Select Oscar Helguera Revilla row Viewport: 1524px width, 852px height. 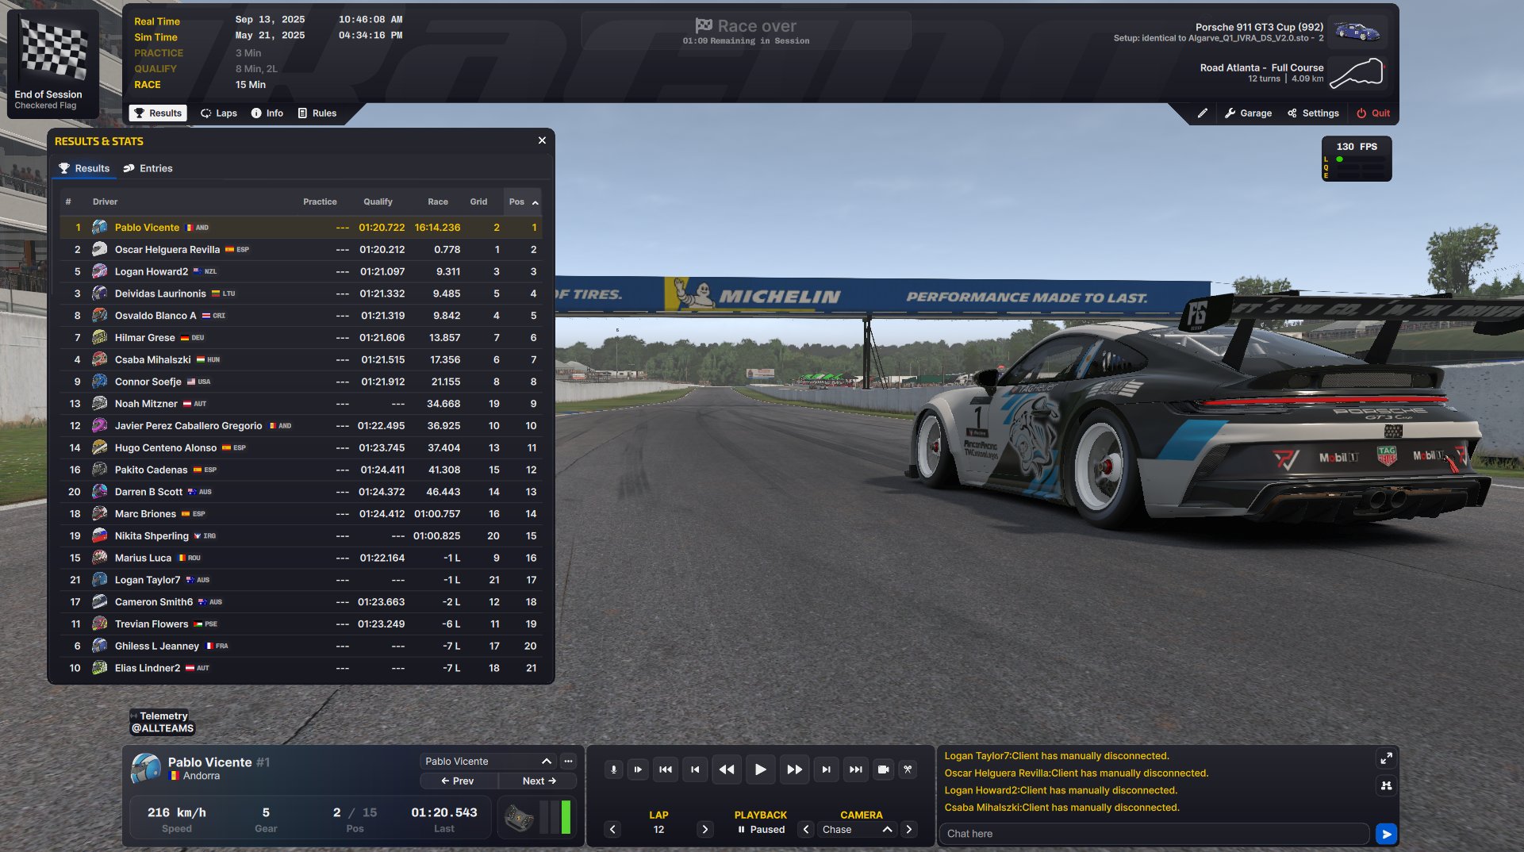(x=301, y=249)
